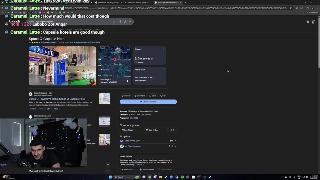This screenshot has width=320, height=180.
Task: Open File Explorer from the taskbar
Action: pos(160,177)
